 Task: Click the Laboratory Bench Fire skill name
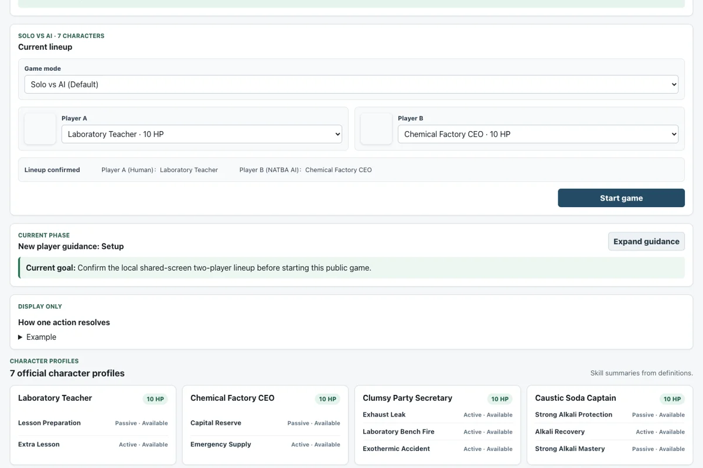tap(398, 432)
